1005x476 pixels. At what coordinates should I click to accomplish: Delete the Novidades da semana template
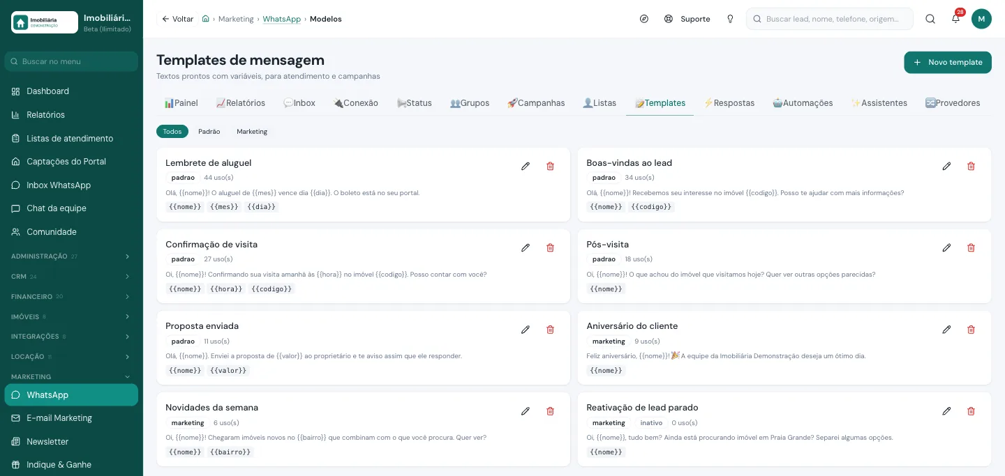click(550, 410)
